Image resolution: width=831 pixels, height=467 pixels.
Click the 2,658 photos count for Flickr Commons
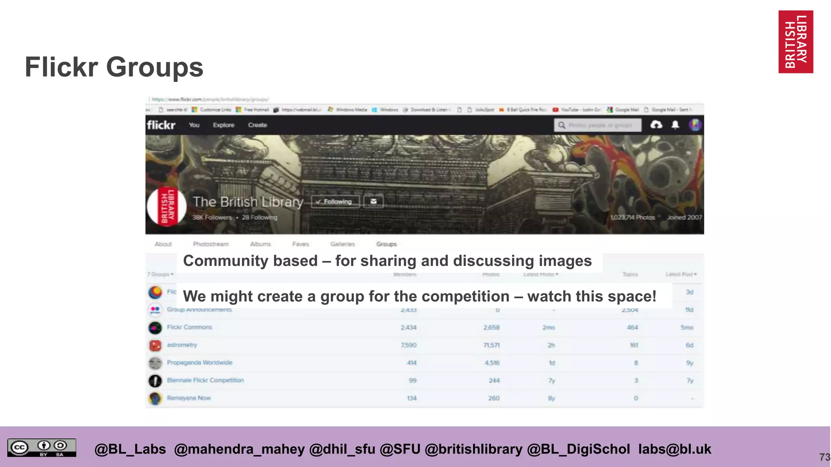coord(491,328)
